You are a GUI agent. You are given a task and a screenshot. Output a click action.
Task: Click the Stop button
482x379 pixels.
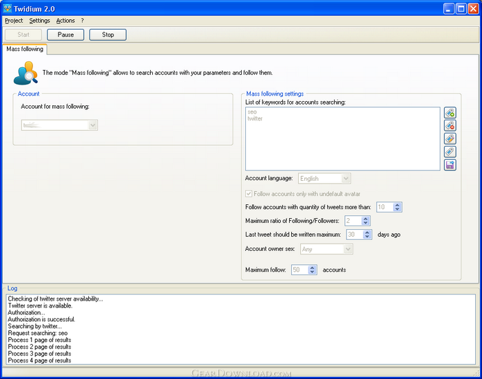click(x=108, y=34)
